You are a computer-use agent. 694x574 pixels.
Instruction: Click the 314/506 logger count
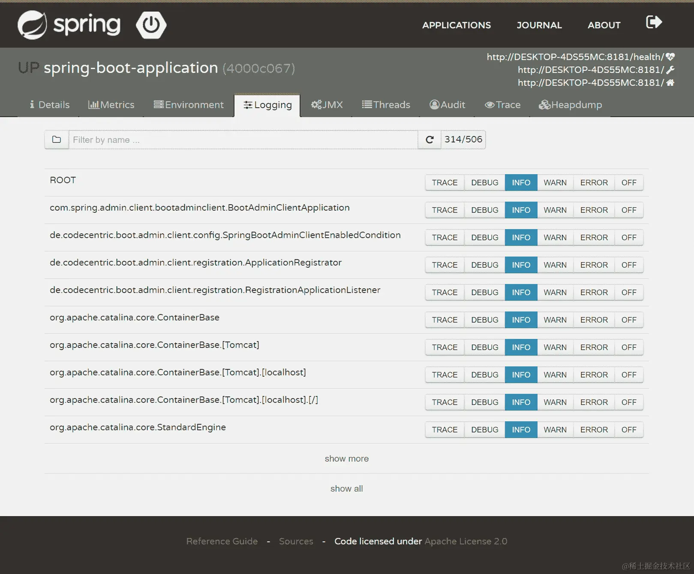coord(463,139)
